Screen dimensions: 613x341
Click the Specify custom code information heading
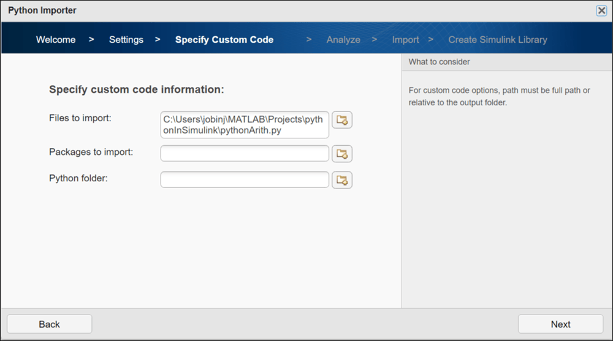click(x=137, y=89)
